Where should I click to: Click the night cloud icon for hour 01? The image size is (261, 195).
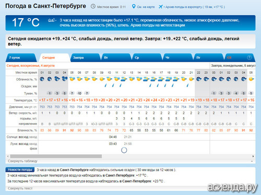[42, 79]
